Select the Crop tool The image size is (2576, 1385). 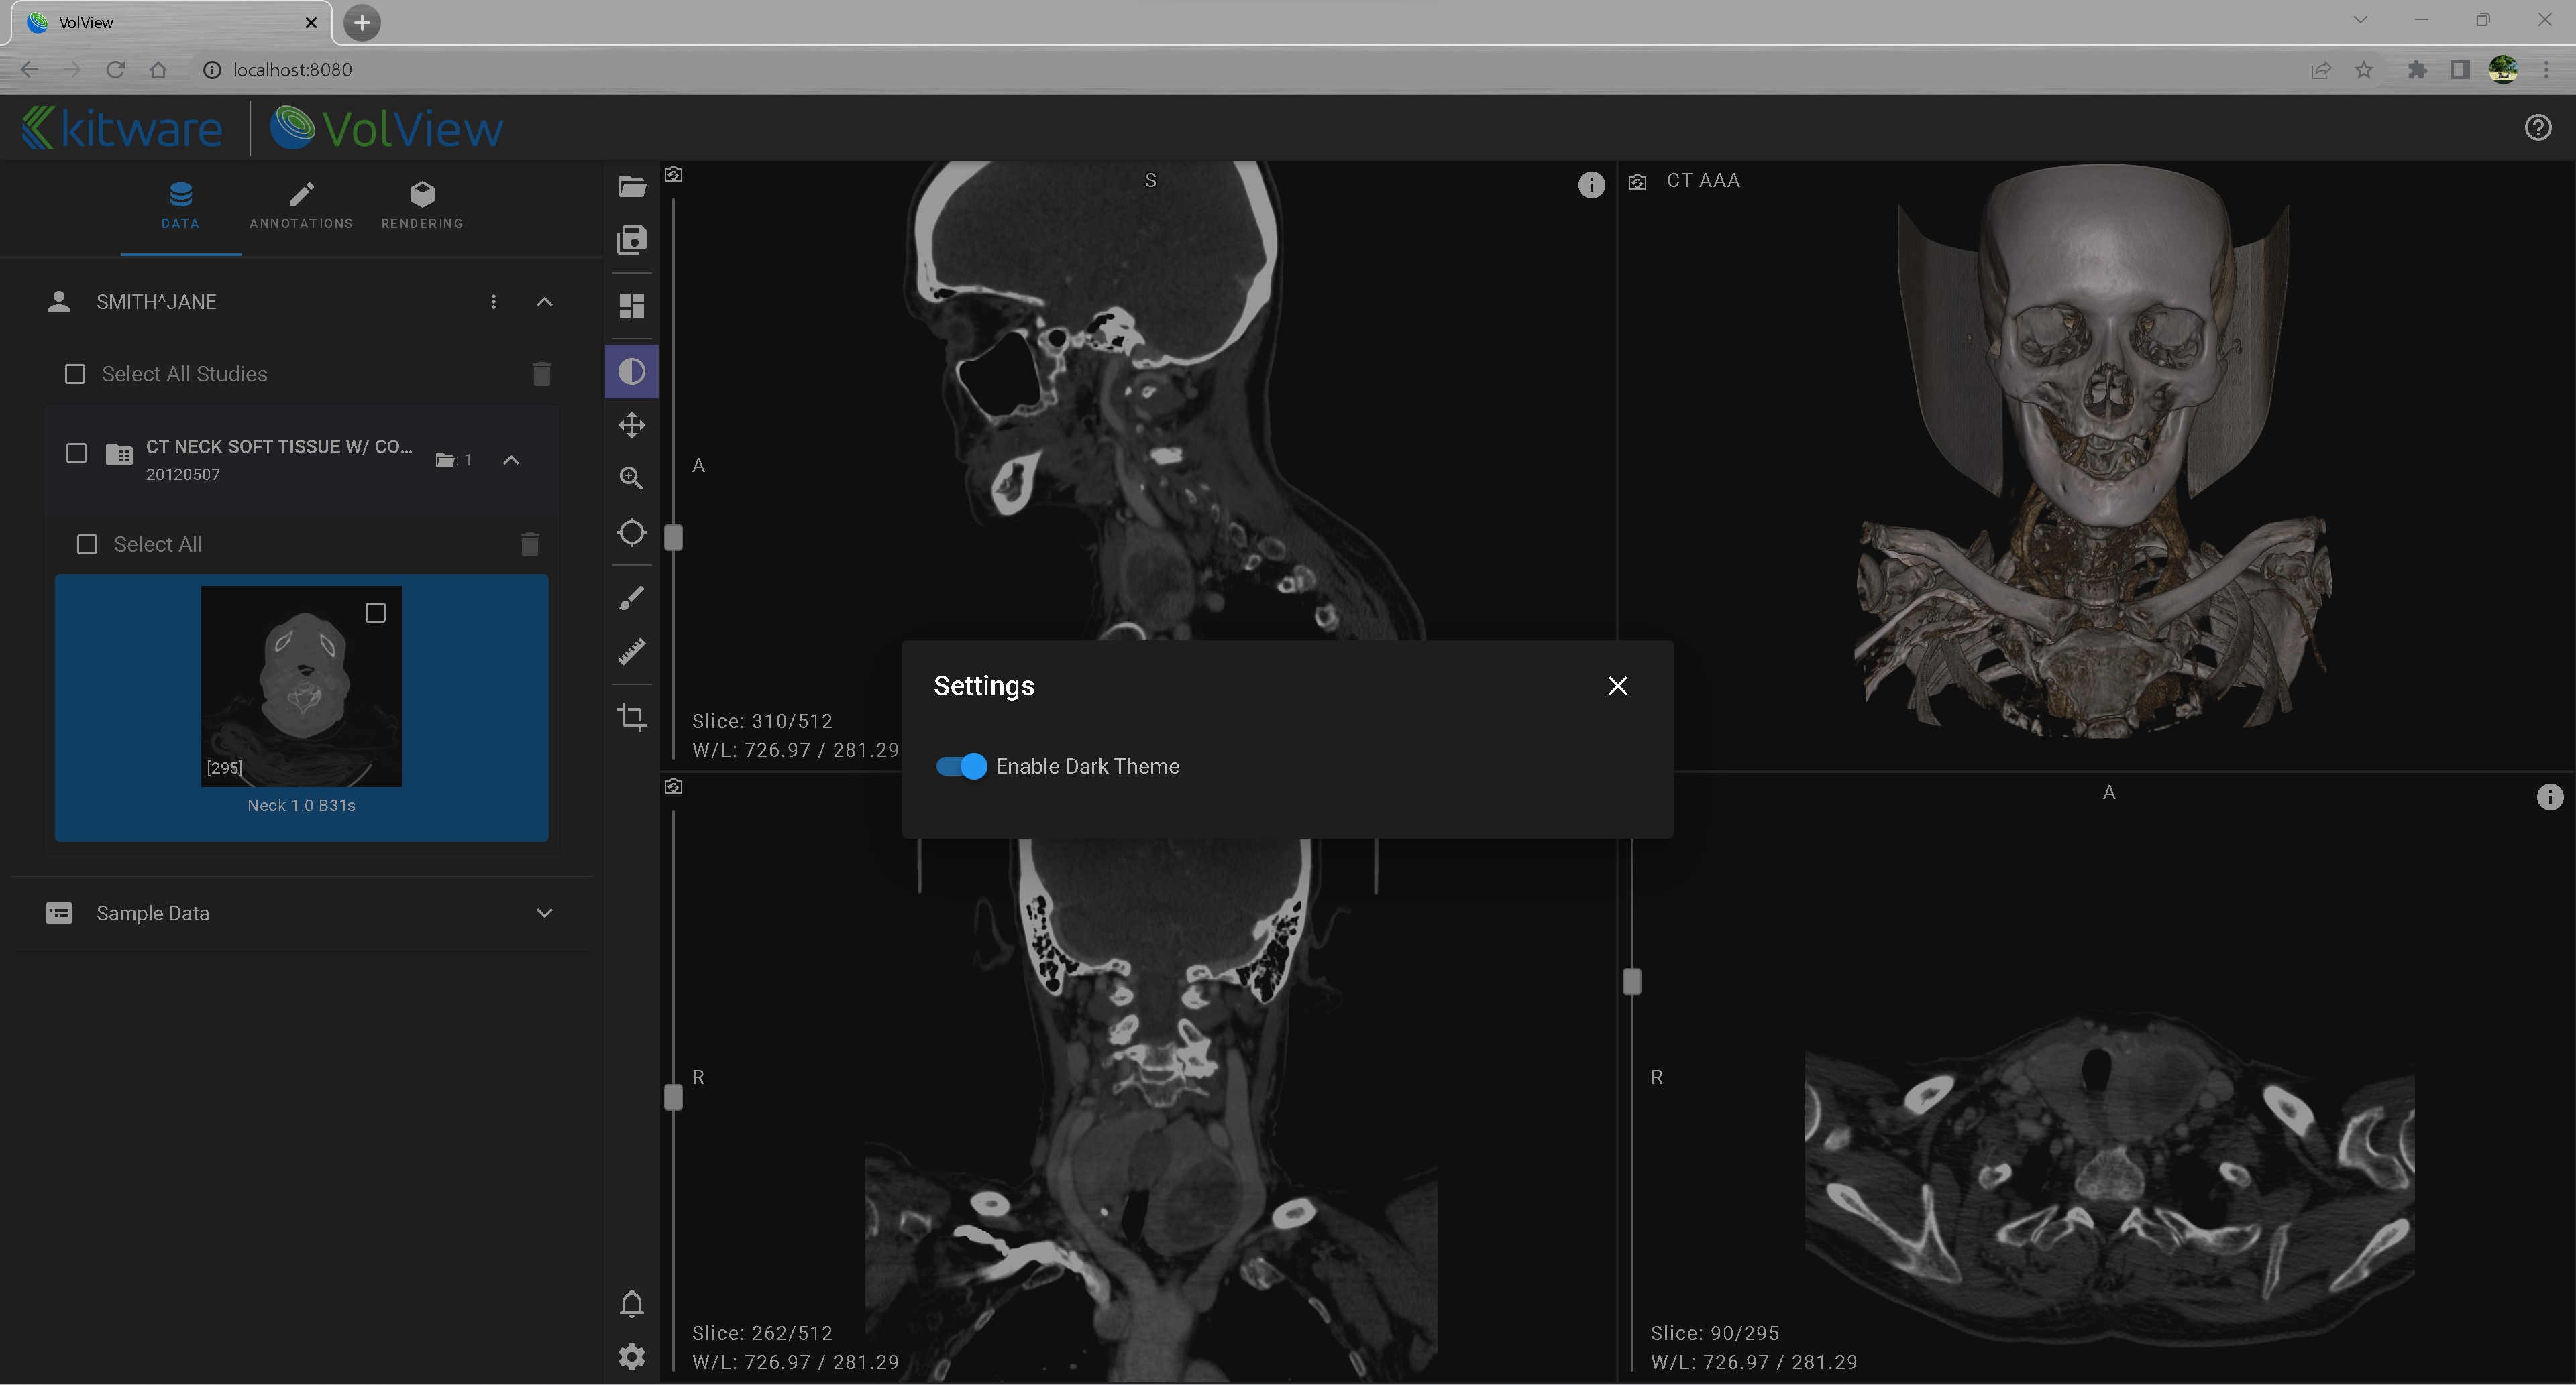point(632,717)
